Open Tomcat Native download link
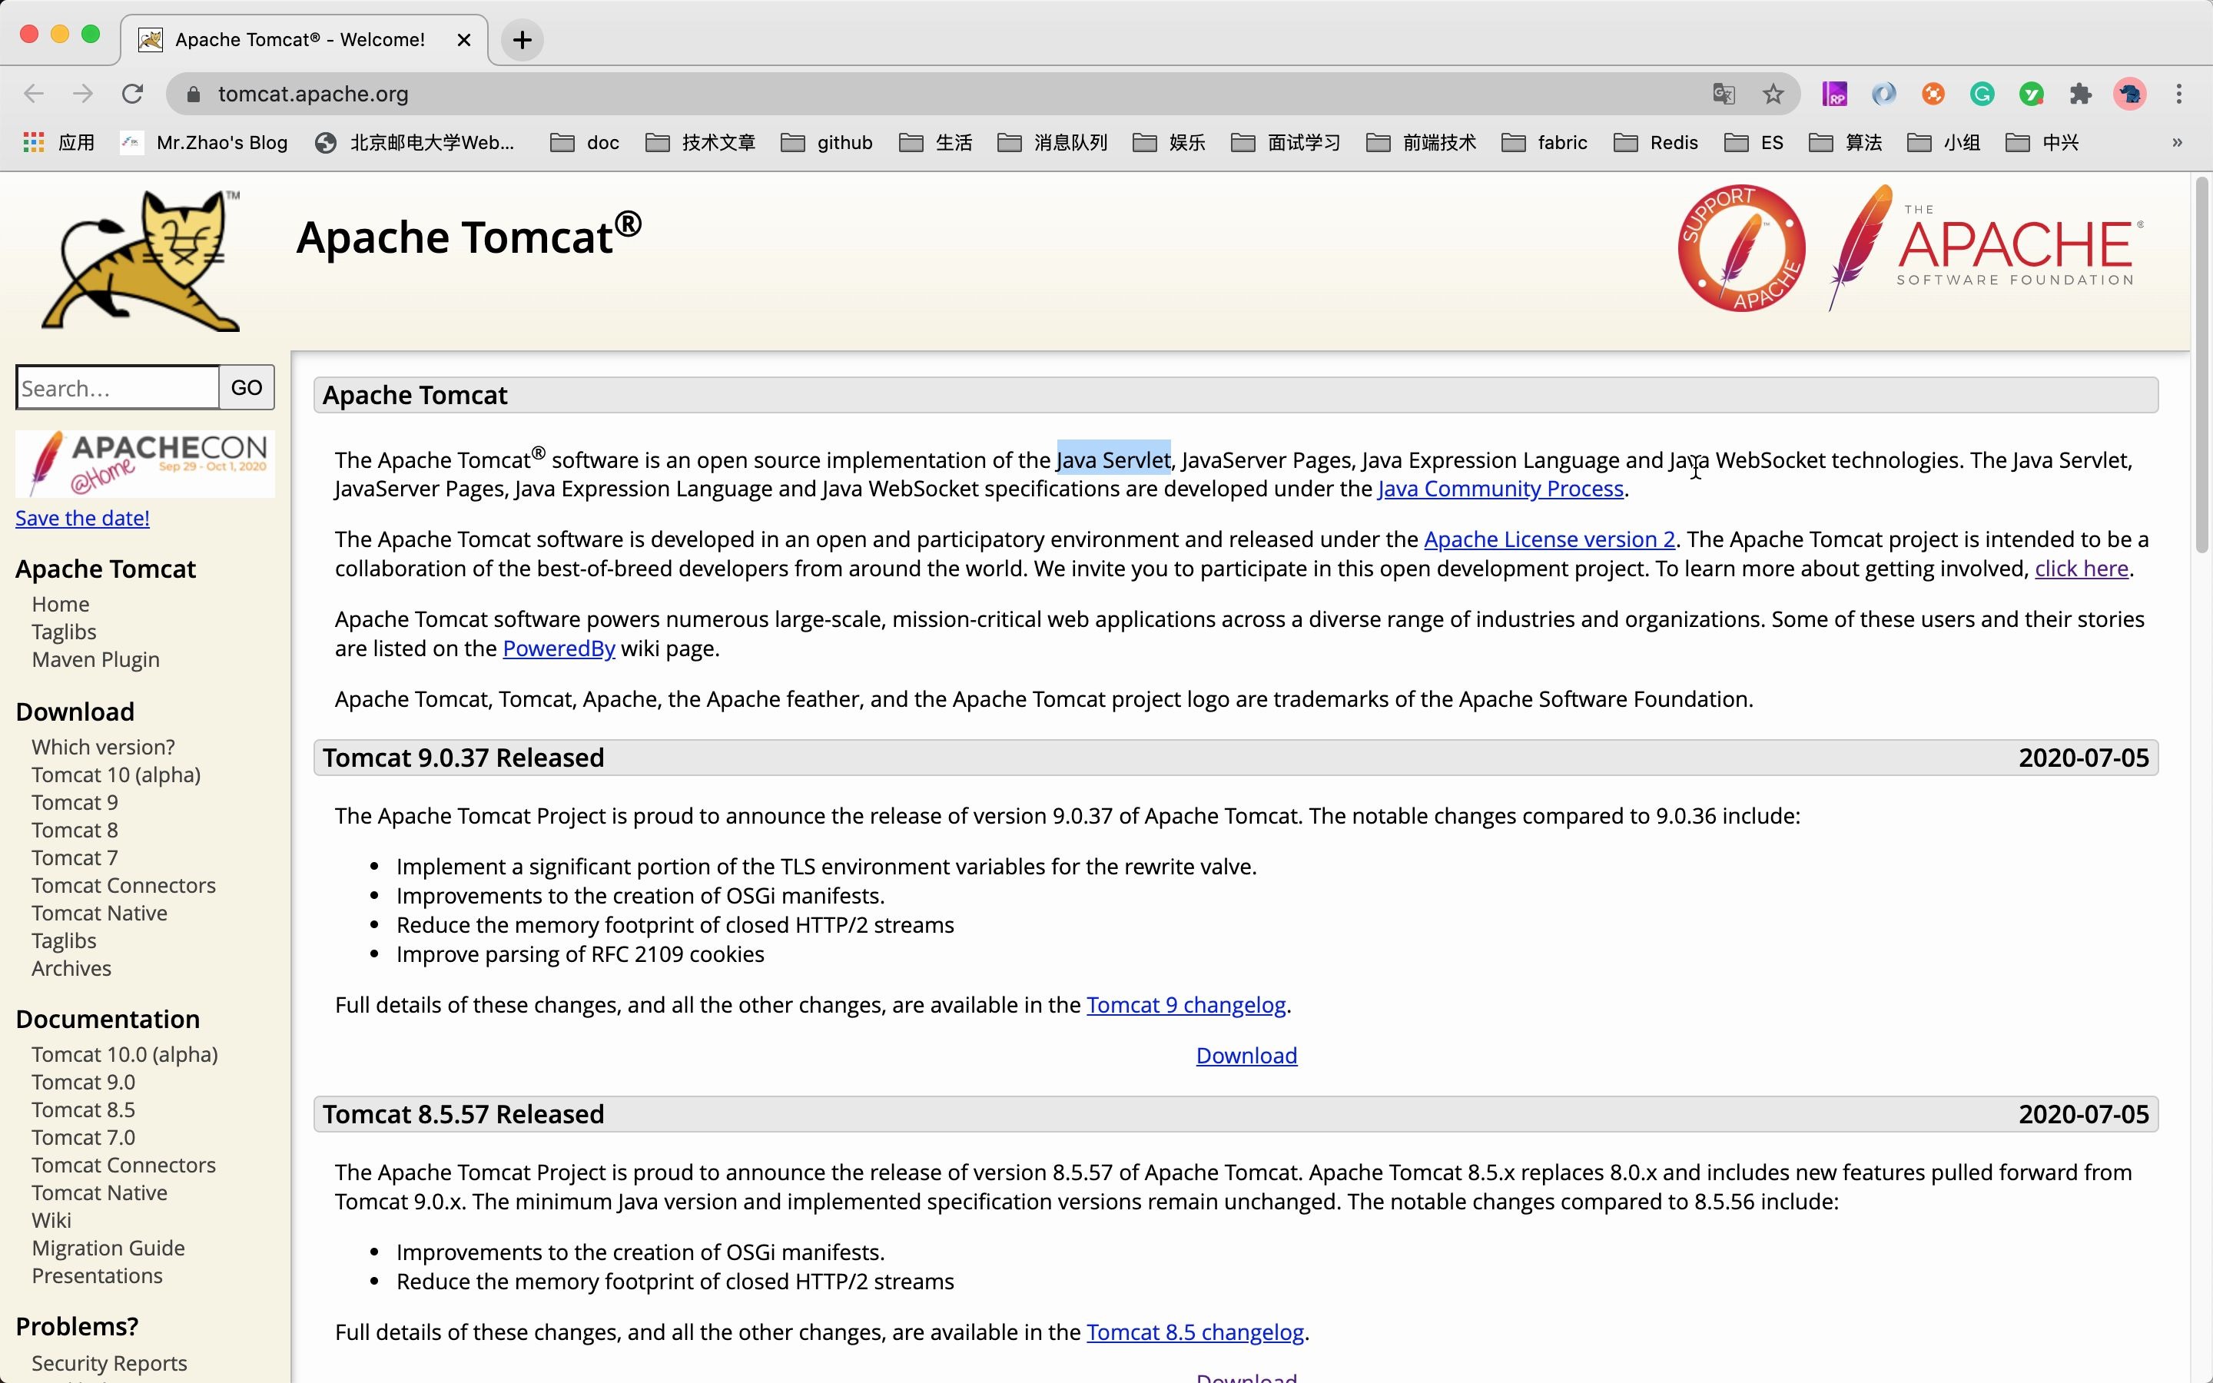Viewport: 2213px width, 1383px height. click(x=100, y=913)
